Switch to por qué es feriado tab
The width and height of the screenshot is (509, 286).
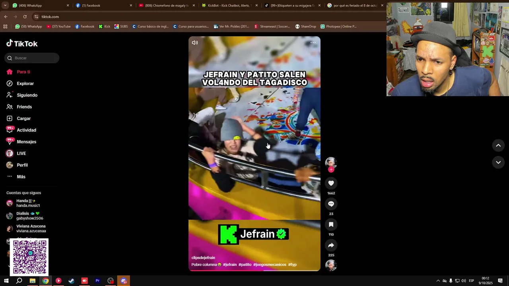tap(355, 6)
